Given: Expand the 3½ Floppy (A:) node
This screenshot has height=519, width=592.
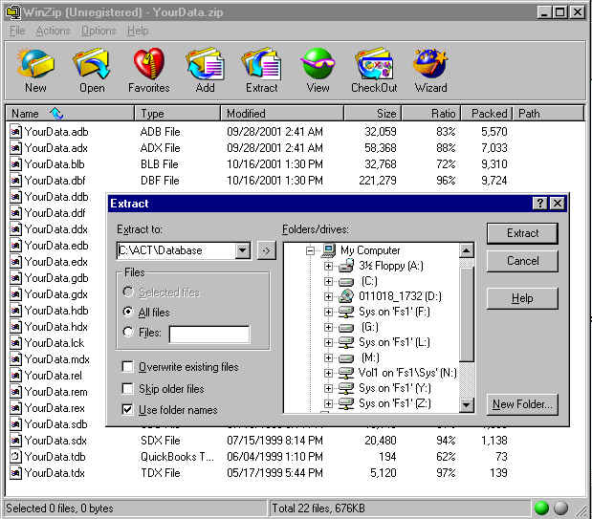Looking at the screenshot, I should (328, 266).
